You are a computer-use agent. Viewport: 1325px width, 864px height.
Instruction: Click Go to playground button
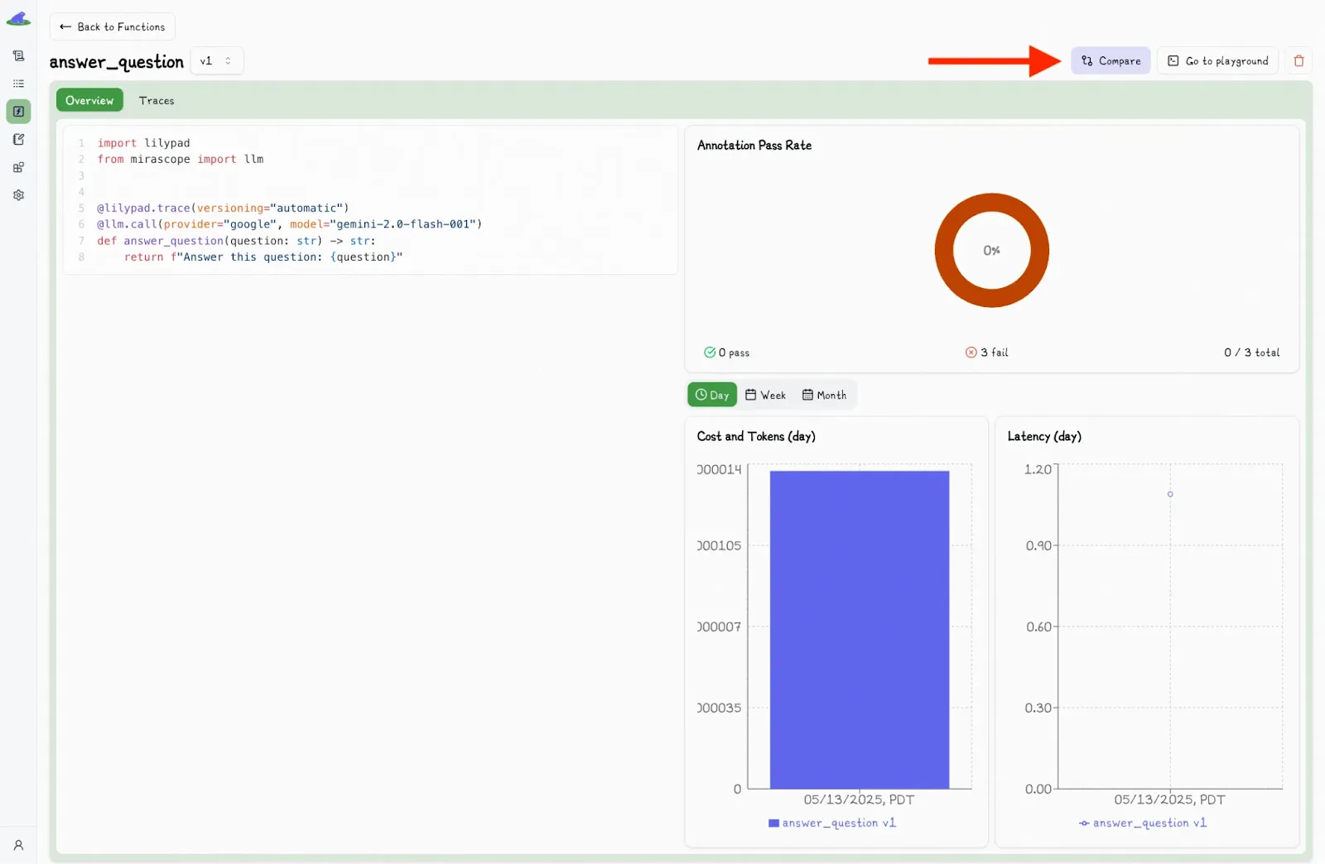[1217, 60]
